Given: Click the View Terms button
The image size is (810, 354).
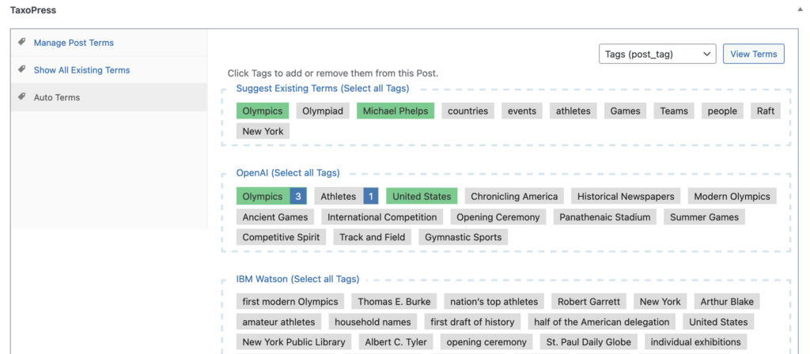Looking at the screenshot, I should point(753,55).
